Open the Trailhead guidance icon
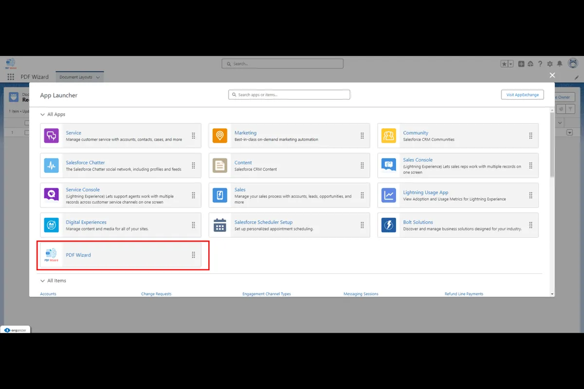Viewport: 584px width, 389px height. pyautogui.click(x=530, y=64)
